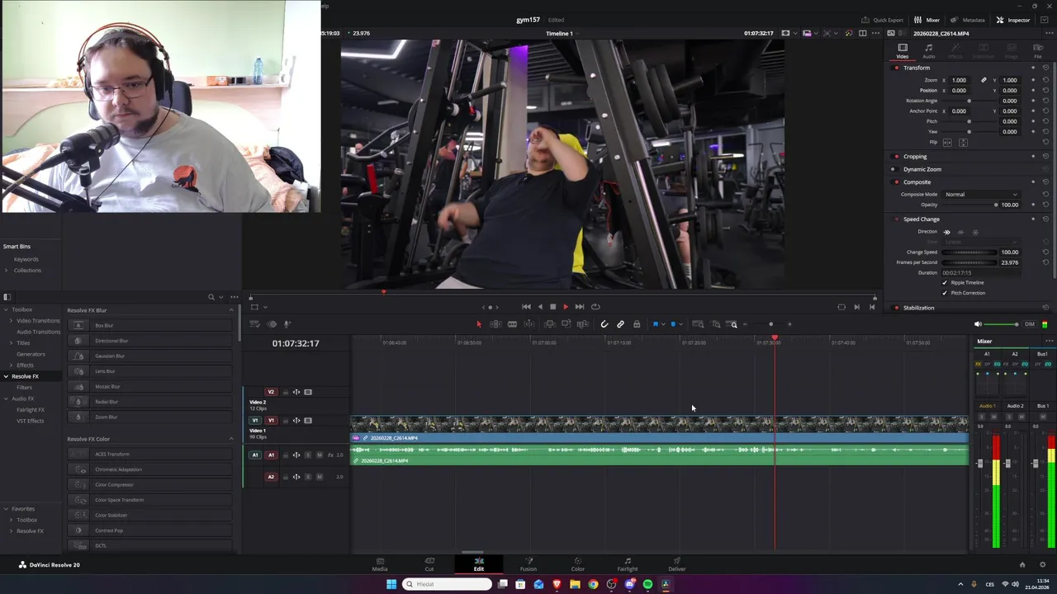Switch to the Media page
Image resolution: width=1057 pixels, height=594 pixels.
click(x=380, y=564)
